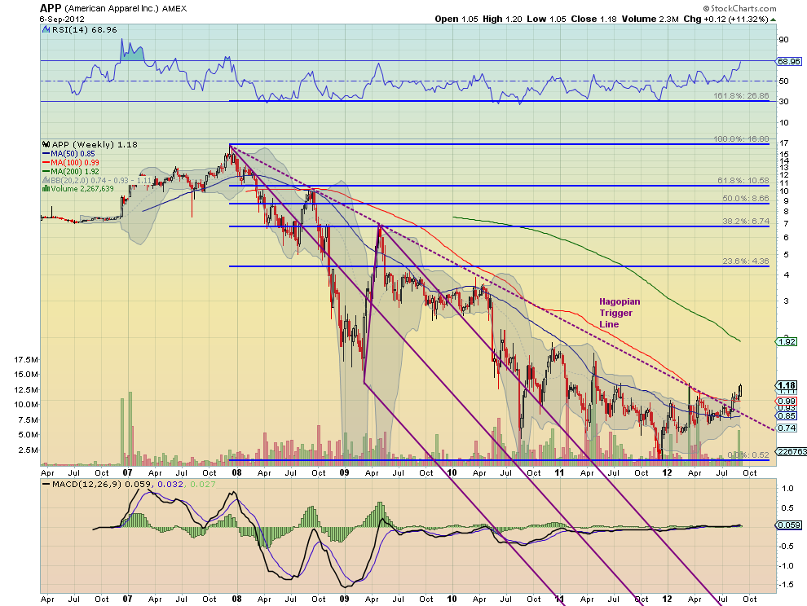Click the volume bars icon in the legend
This screenshot has height=606, width=807.
[x=46, y=189]
